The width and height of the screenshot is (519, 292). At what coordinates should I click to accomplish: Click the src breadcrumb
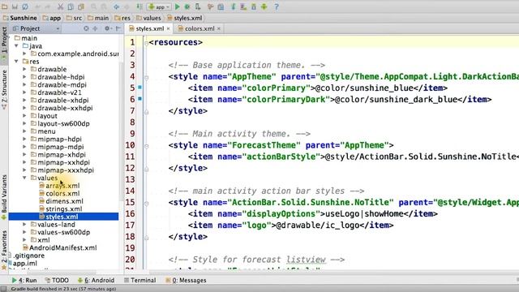coord(74,18)
